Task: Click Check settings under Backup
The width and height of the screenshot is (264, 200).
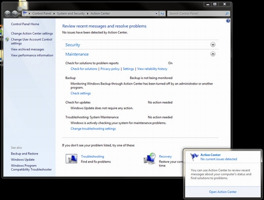Action: [81, 93]
